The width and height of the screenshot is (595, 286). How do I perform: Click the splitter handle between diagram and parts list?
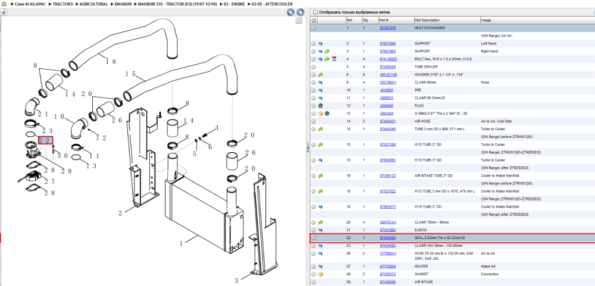(x=308, y=147)
